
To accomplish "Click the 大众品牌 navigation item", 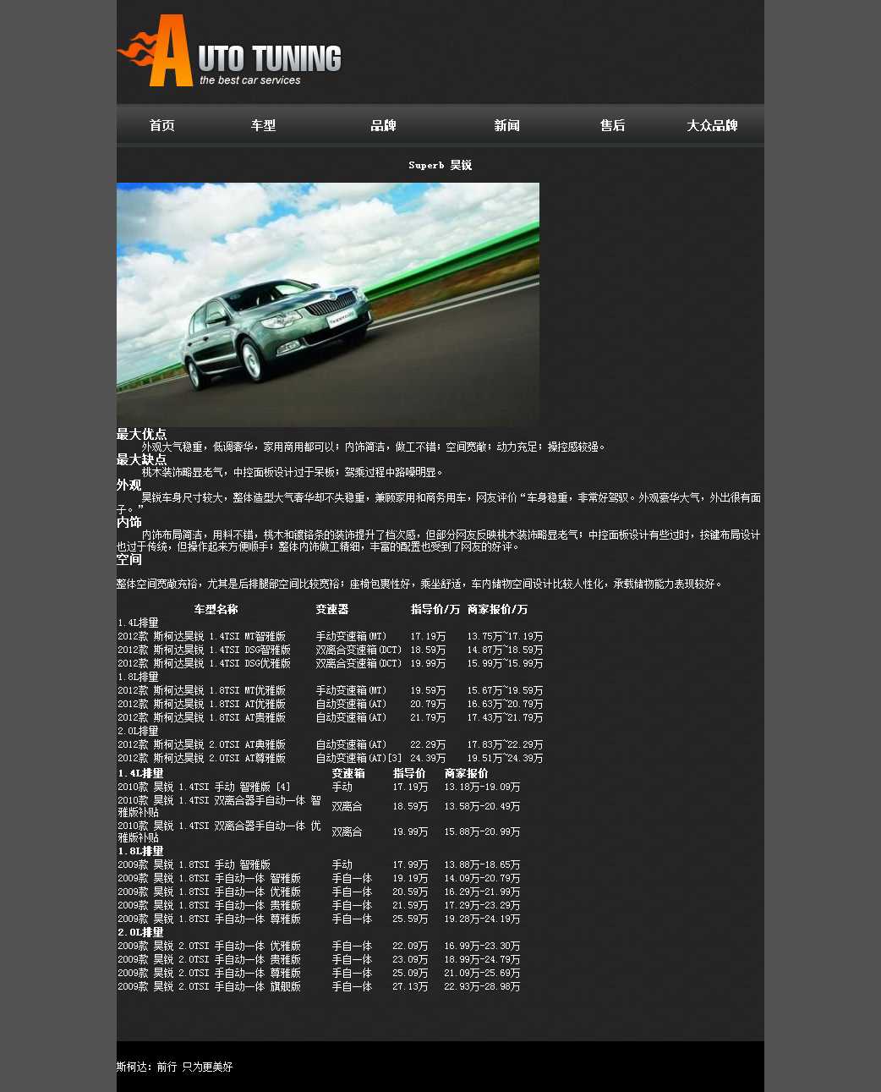I will click(x=712, y=125).
